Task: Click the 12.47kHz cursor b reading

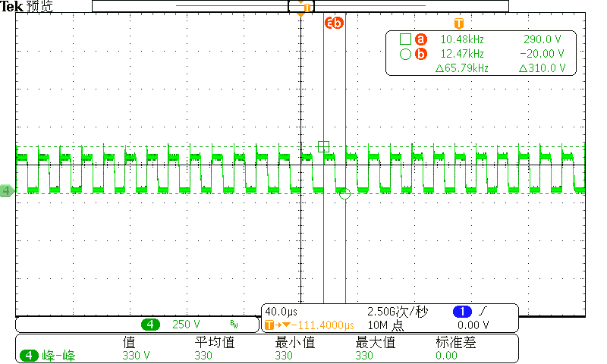Action: click(x=462, y=54)
